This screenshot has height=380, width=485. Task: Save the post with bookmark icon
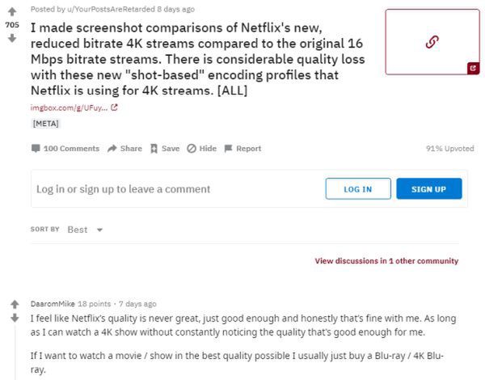tap(164, 149)
